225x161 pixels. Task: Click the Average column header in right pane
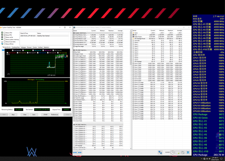pyautogui.click(x=178, y=30)
